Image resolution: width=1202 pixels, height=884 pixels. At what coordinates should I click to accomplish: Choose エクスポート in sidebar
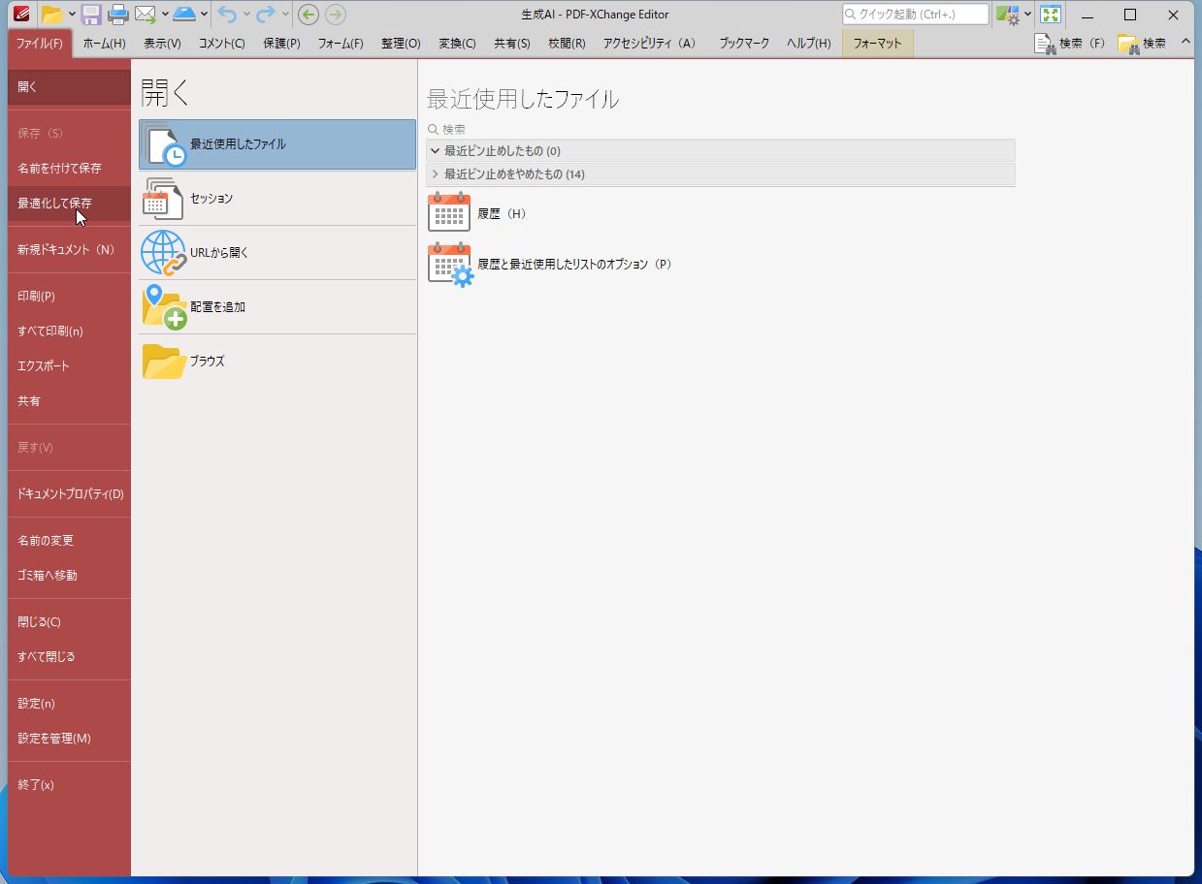click(x=69, y=366)
